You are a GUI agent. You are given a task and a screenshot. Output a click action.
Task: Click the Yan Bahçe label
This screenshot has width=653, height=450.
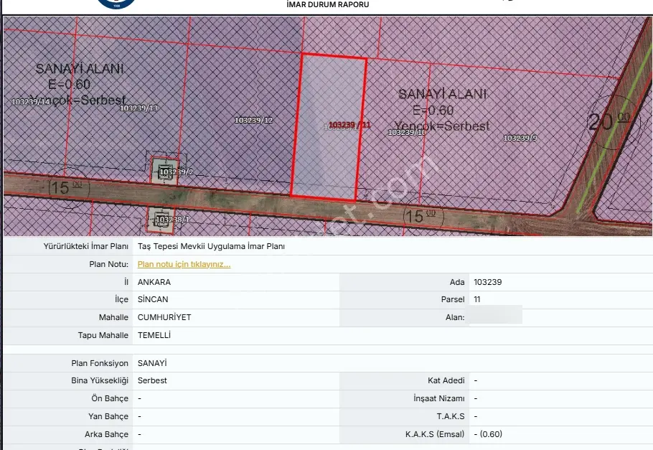click(108, 416)
